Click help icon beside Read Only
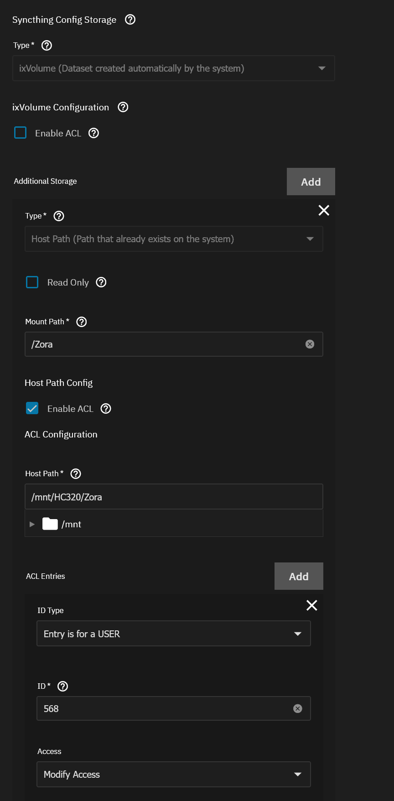This screenshot has width=394, height=801. click(101, 282)
